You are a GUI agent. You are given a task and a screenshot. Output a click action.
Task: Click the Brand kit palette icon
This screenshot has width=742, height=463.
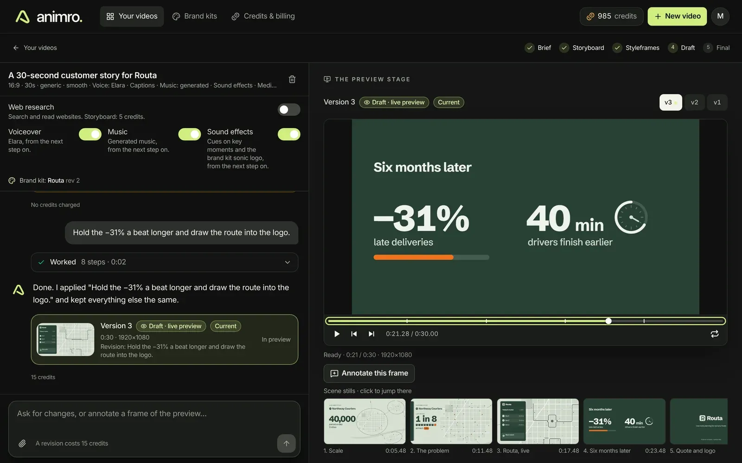coord(12,181)
